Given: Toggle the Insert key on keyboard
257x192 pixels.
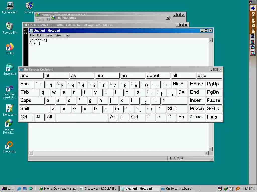Looking at the screenshot, I should tap(197, 100).
